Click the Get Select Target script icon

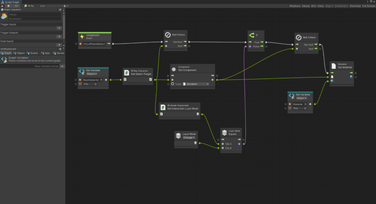tap(126, 72)
